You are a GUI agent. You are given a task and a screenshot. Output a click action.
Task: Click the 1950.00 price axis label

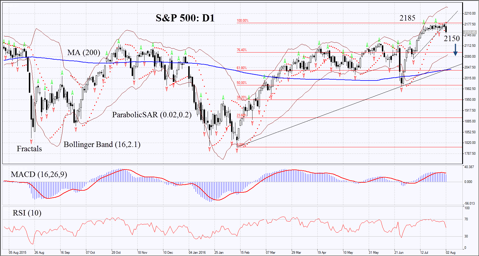point(470,100)
